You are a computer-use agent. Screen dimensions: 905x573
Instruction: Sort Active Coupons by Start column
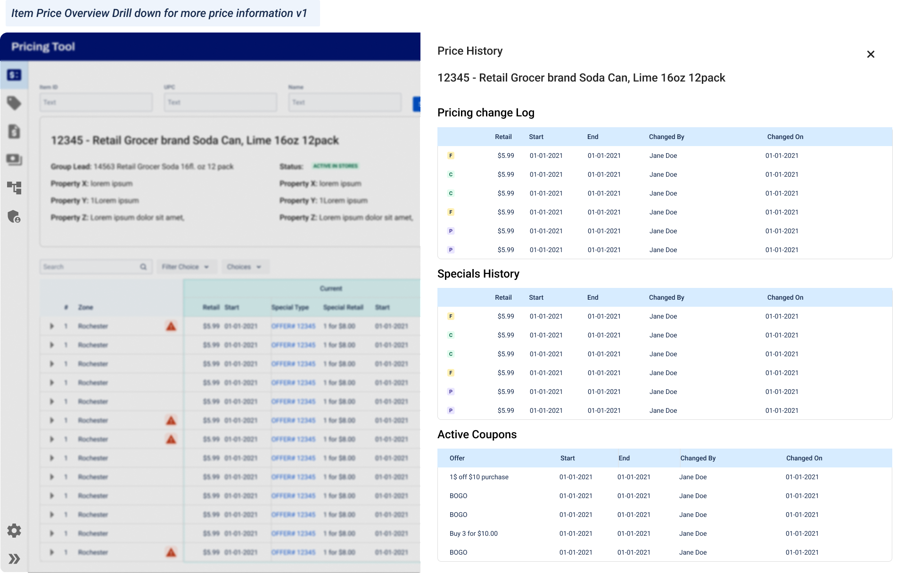point(568,458)
